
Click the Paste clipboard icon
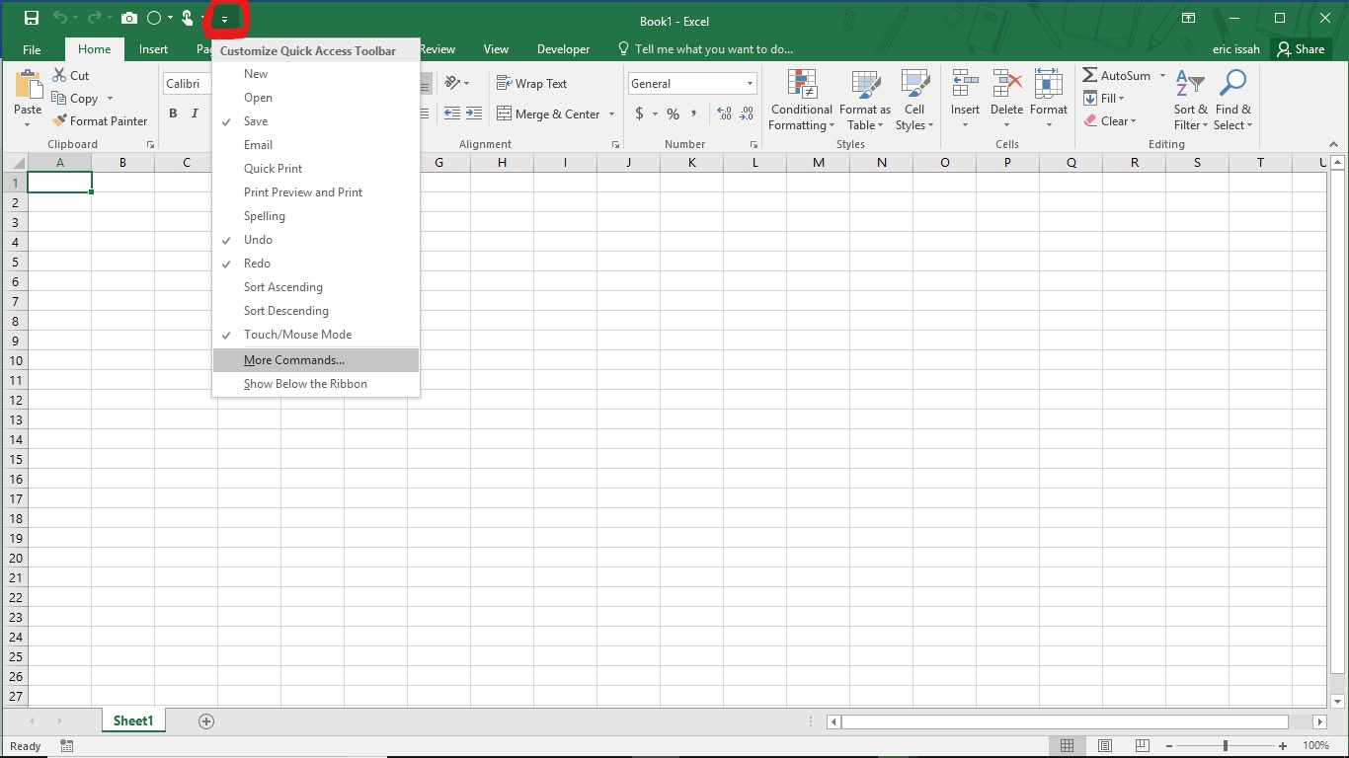click(28, 84)
